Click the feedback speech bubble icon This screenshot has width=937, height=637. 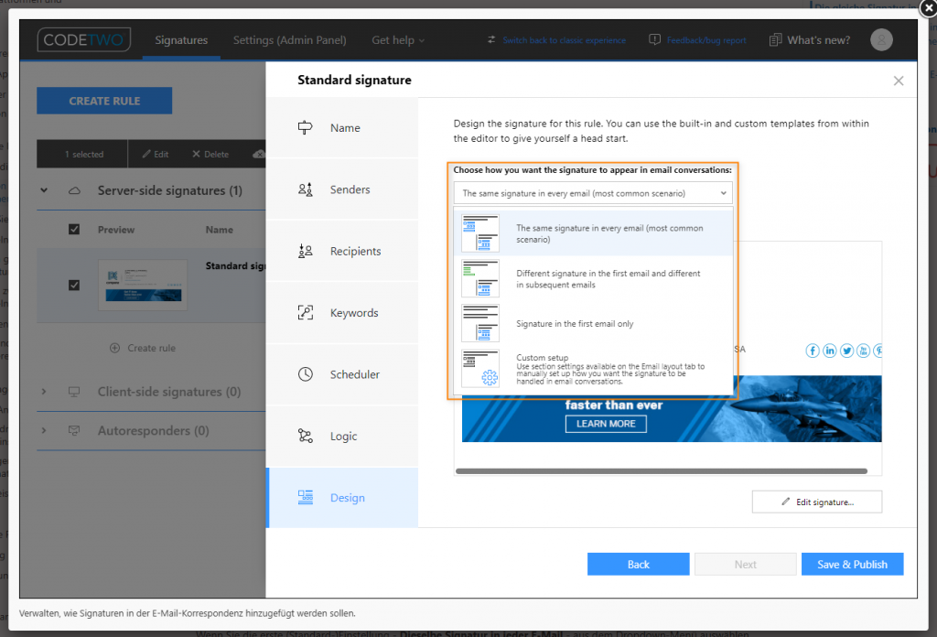click(655, 40)
